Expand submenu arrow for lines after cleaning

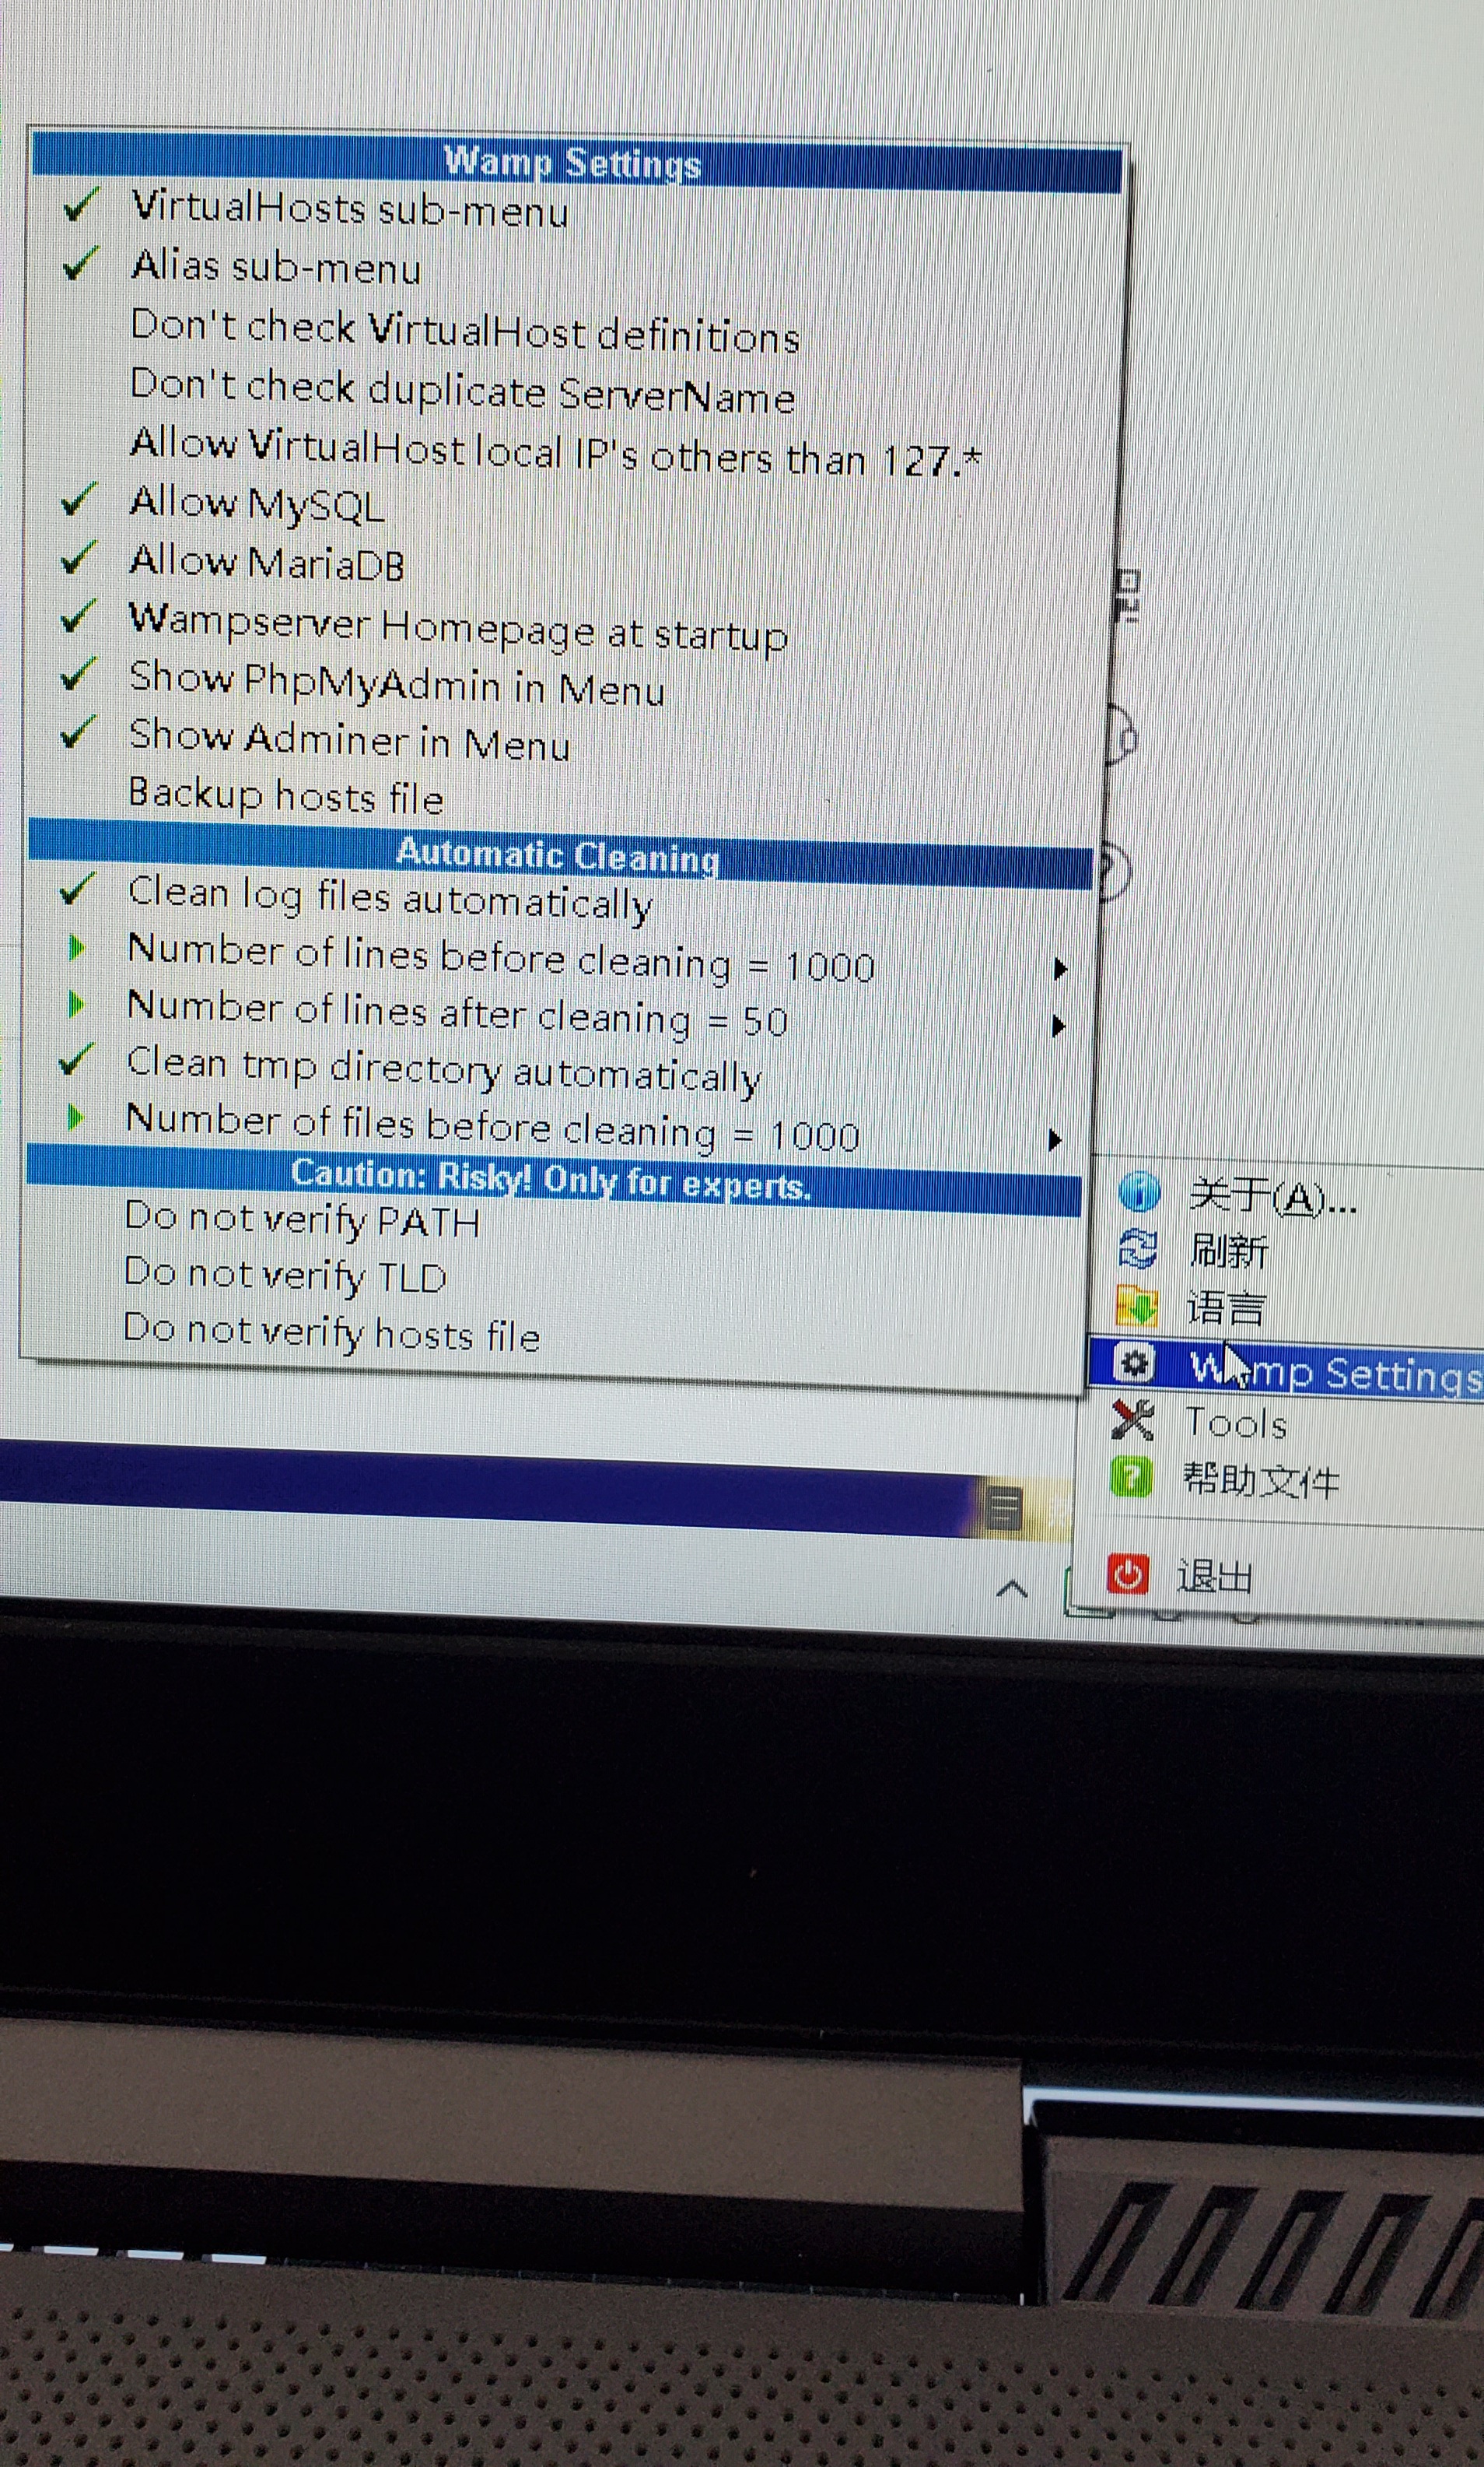coord(1058,1026)
